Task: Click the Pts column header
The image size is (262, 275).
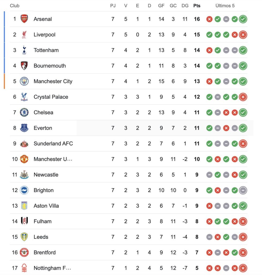Action: tap(197, 6)
